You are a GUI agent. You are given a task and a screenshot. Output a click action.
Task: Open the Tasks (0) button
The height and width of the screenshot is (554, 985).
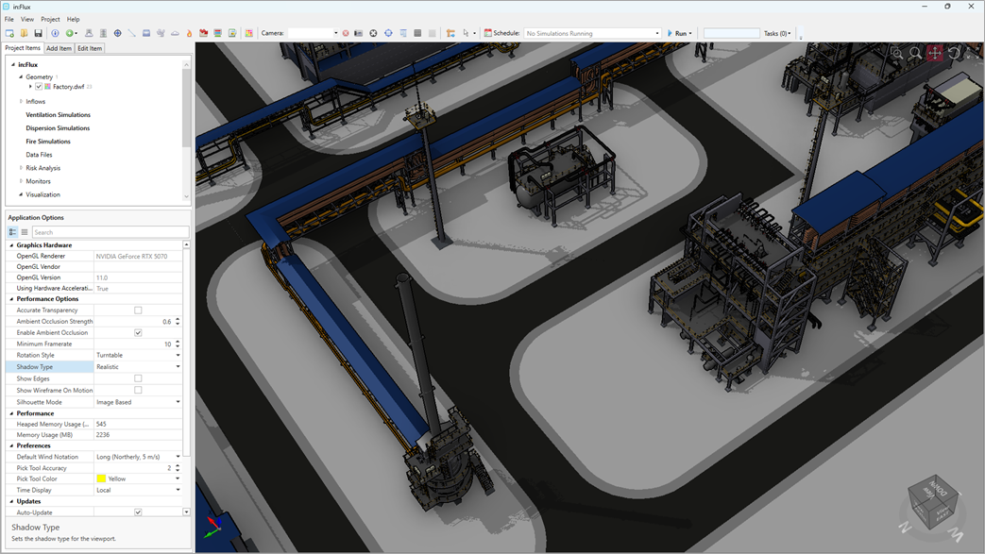pos(777,33)
